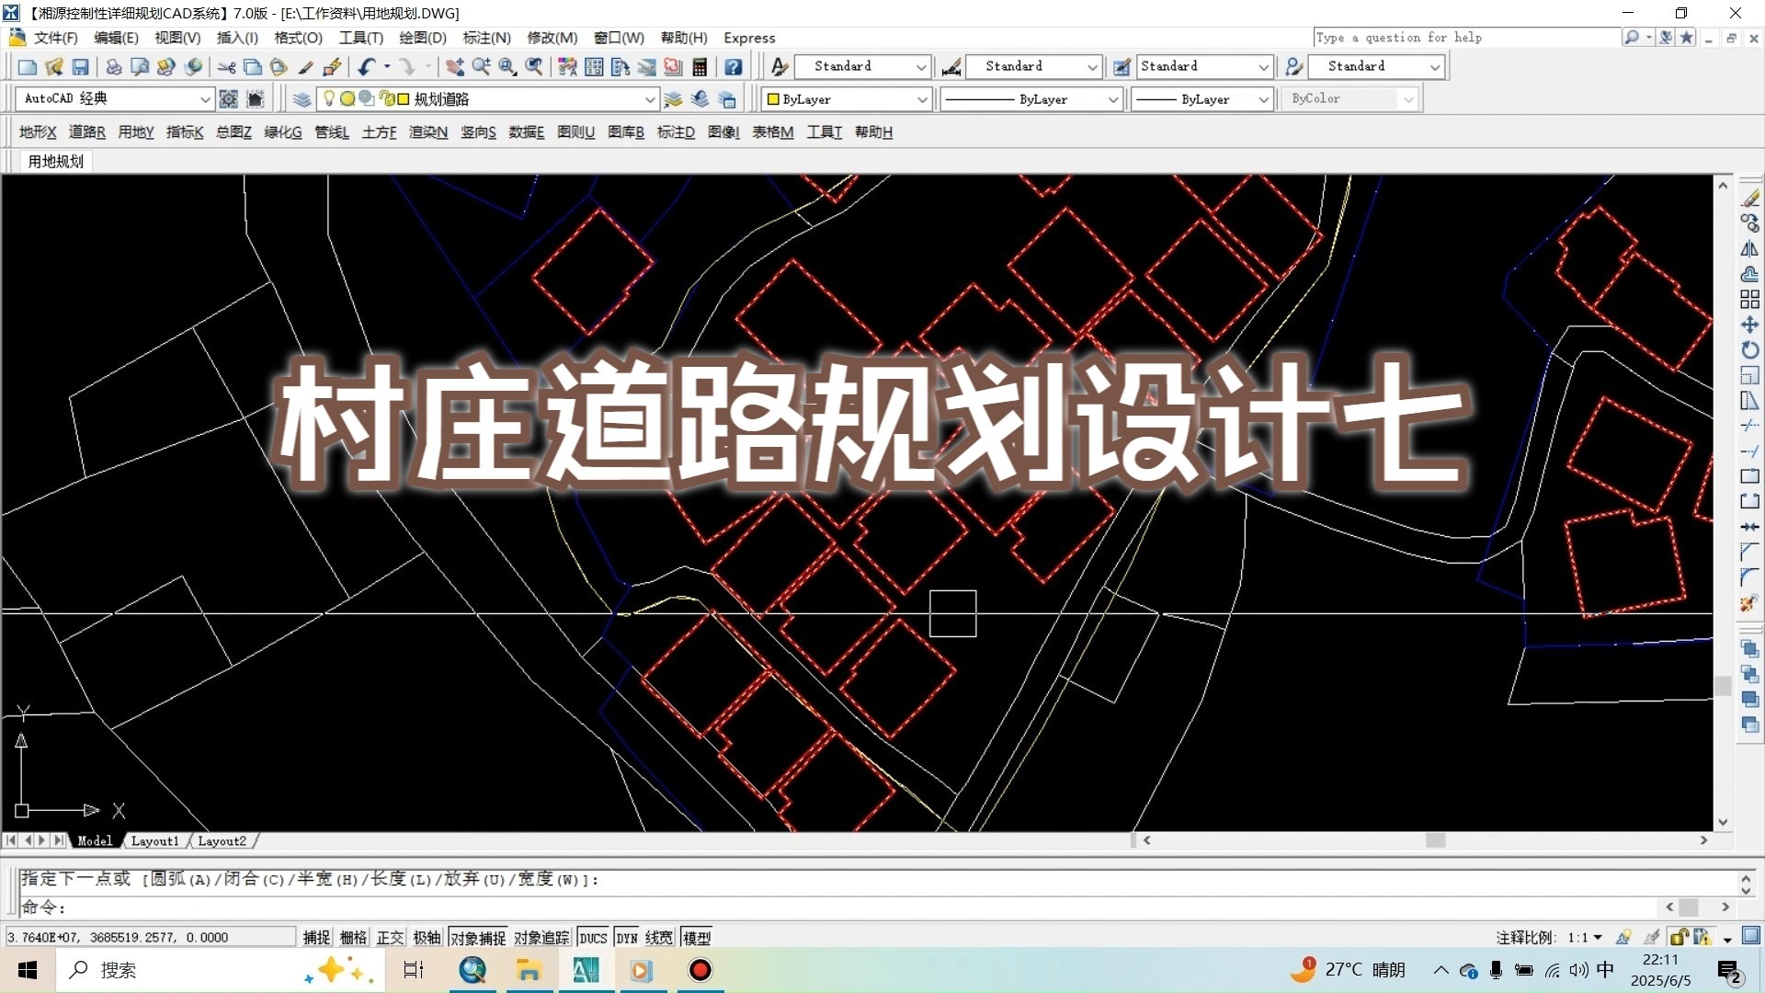Expand the ByLayer color dropdown
The image size is (1765, 993).
point(922,98)
